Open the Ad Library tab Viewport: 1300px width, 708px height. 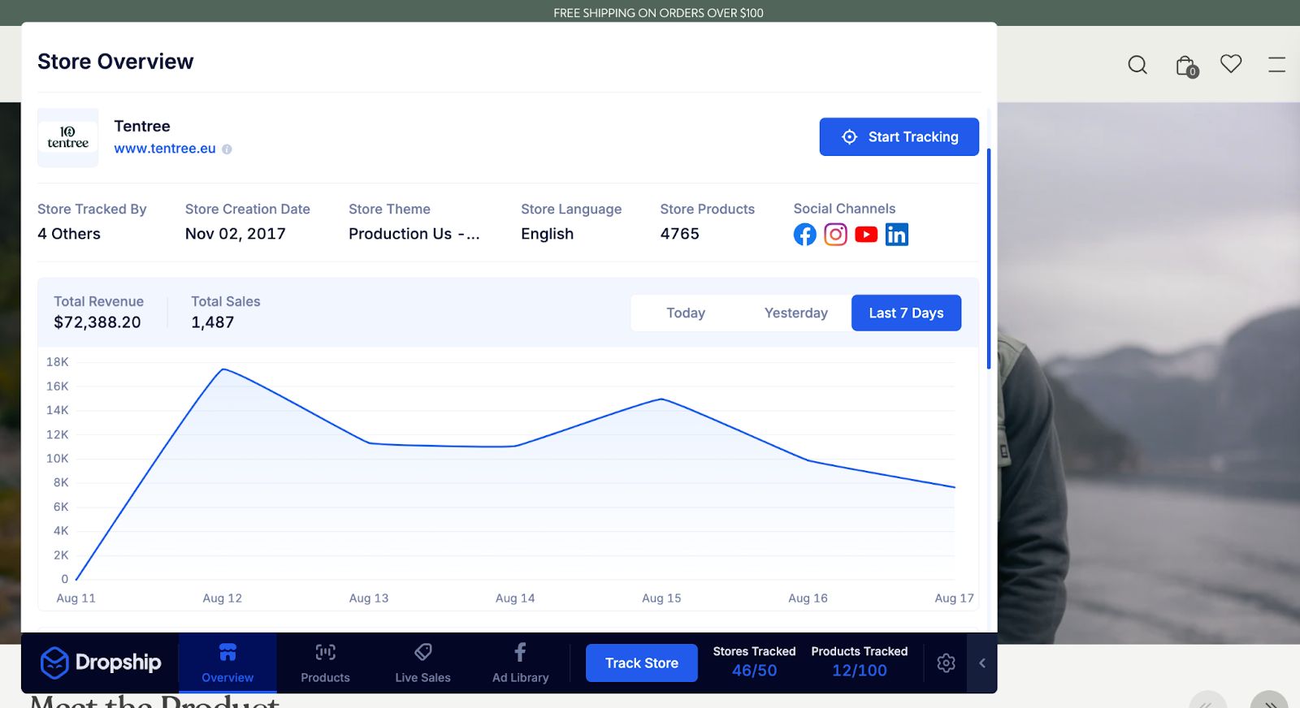point(520,663)
